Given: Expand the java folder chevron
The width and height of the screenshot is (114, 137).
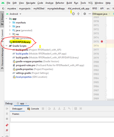Looking at the screenshot, I should 10,26.
